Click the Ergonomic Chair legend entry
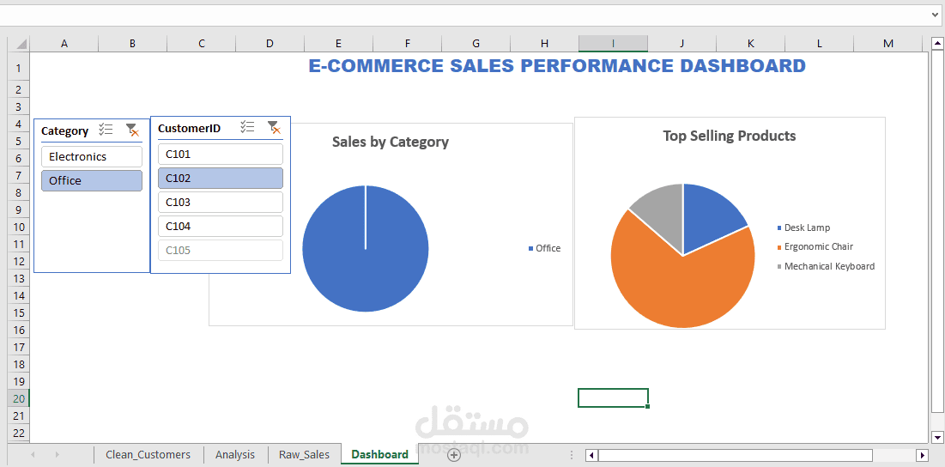The image size is (945, 467). (815, 247)
